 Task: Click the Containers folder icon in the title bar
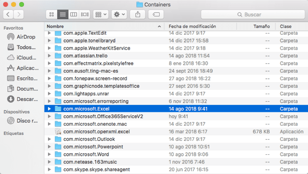click(x=139, y=5)
